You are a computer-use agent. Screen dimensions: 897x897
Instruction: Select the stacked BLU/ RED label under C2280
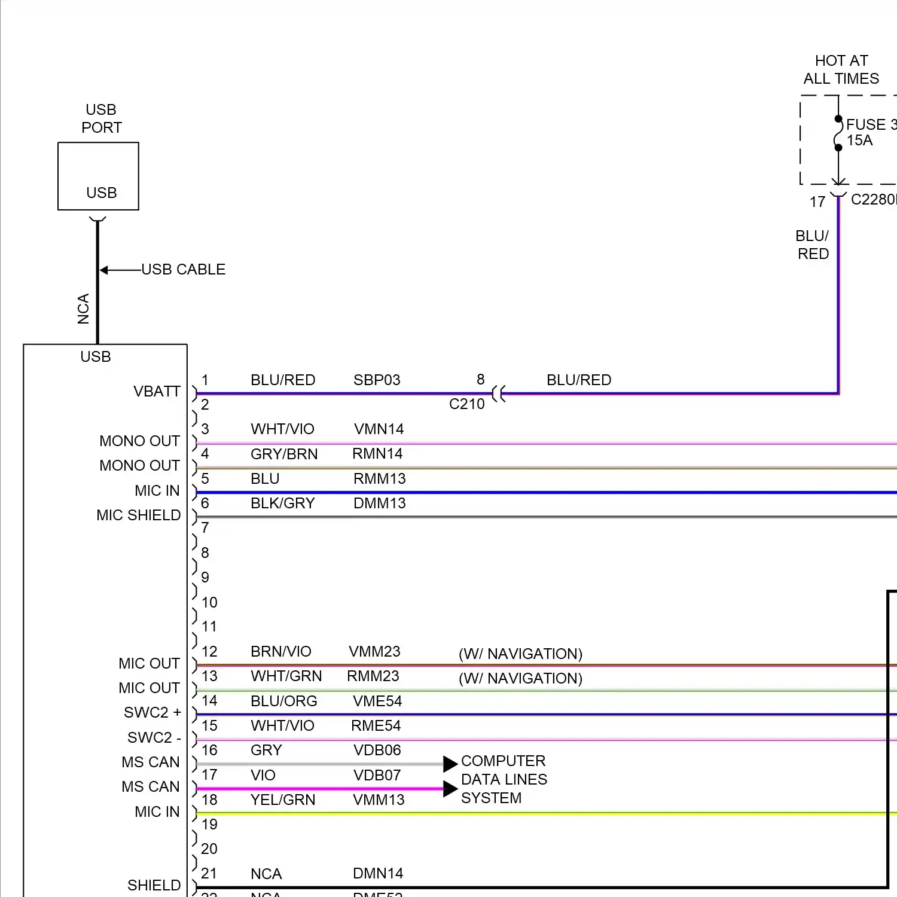(x=813, y=245)
